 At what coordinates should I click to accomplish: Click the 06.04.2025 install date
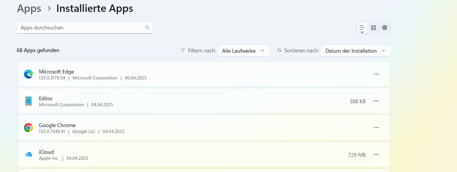click(x=136, y=78)
